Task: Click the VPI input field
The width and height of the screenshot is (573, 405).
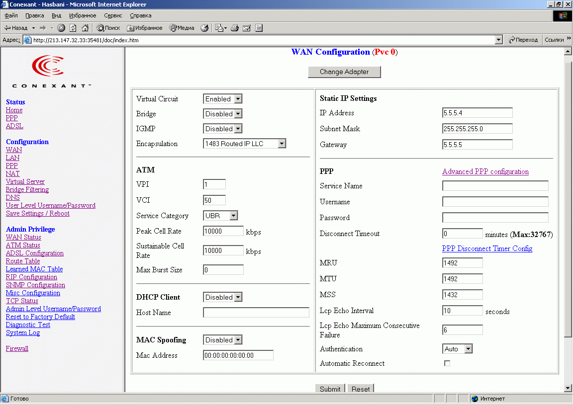Action: (x=214, y=184)
